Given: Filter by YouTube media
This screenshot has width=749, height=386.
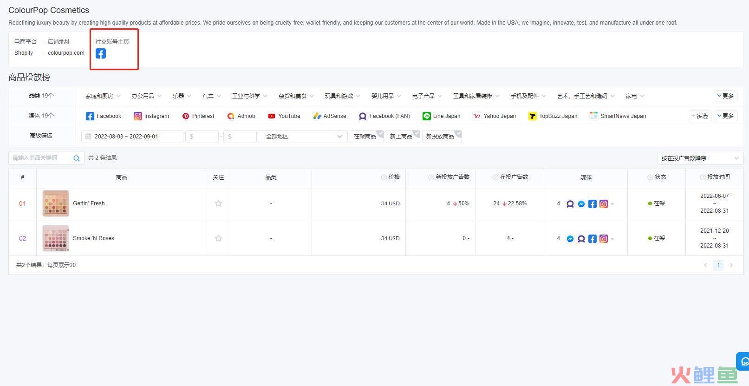Looking at the screenshot, I should (x=284, y=116).
